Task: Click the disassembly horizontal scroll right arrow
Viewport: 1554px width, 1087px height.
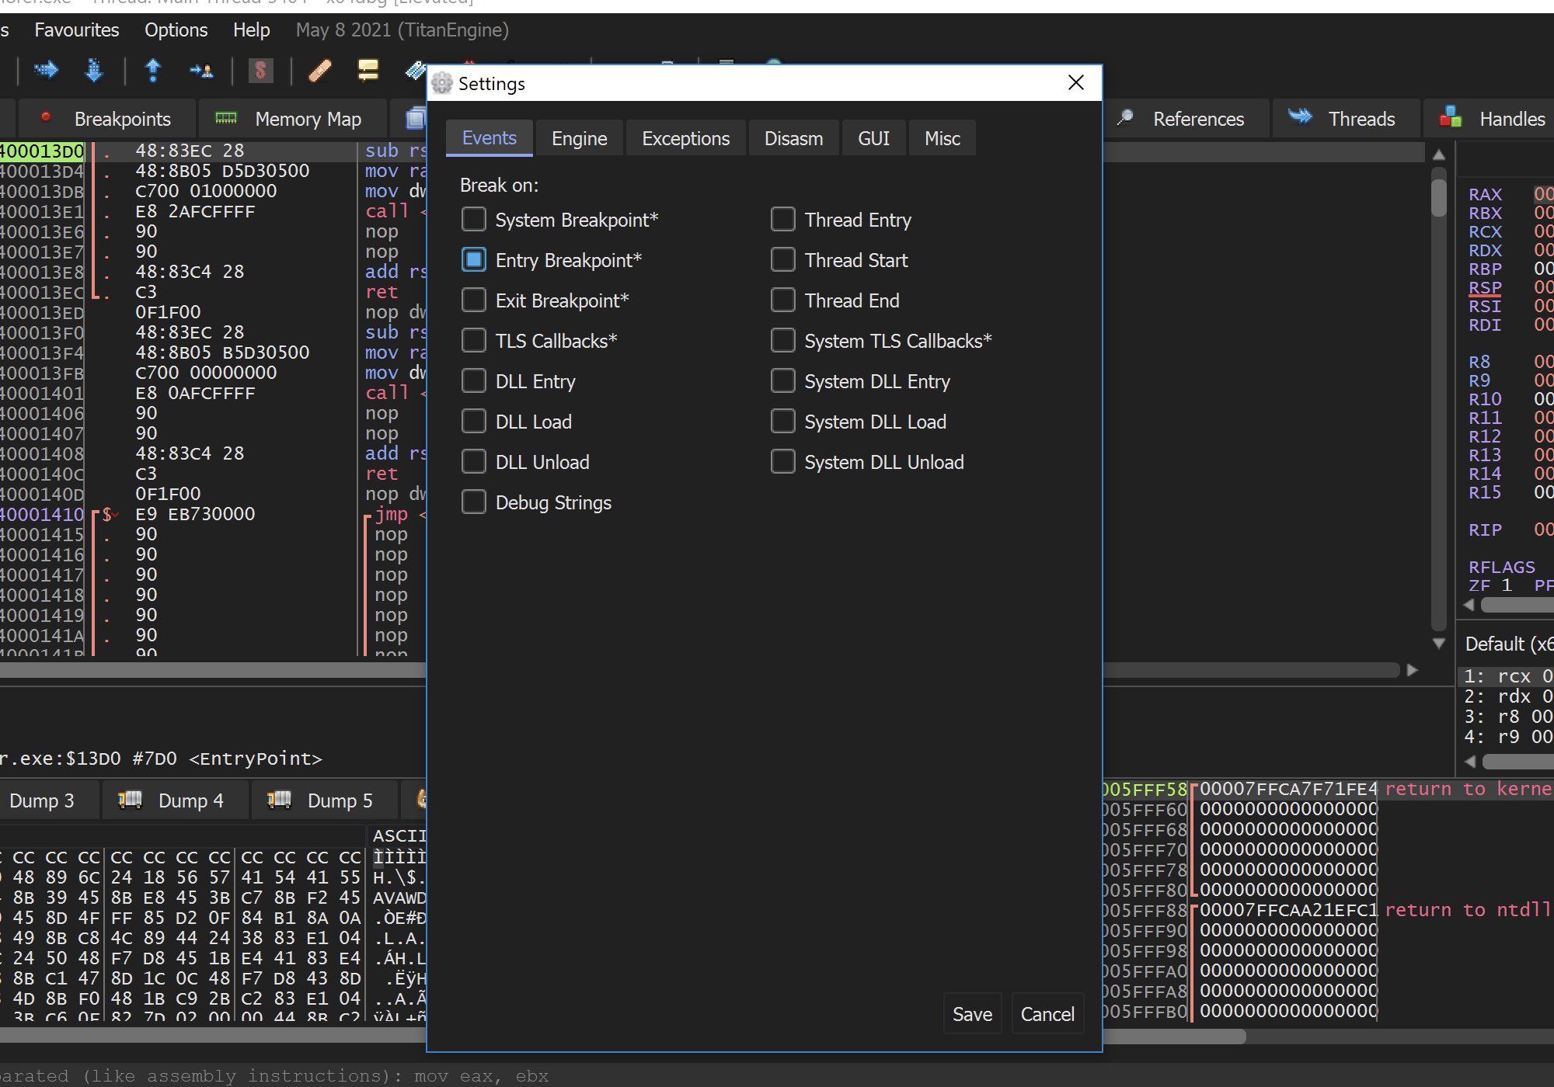Action: pos(1413,670)
